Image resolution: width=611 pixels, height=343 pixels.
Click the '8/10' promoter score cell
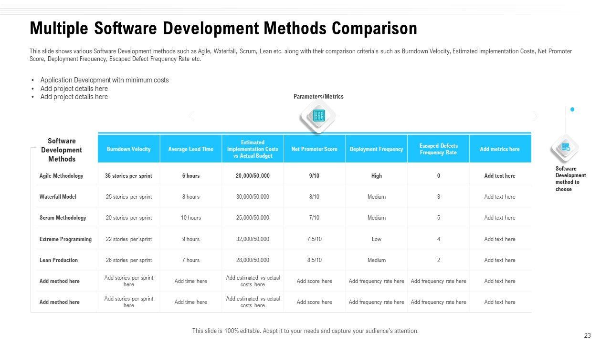[314, 197]
